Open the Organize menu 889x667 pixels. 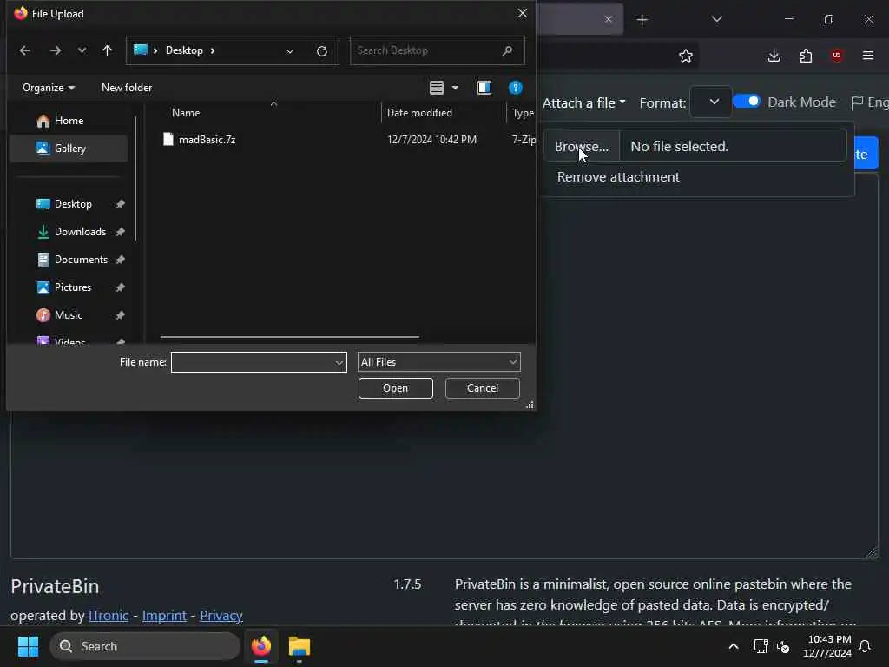pyautogui.click(x=49, y=88)
